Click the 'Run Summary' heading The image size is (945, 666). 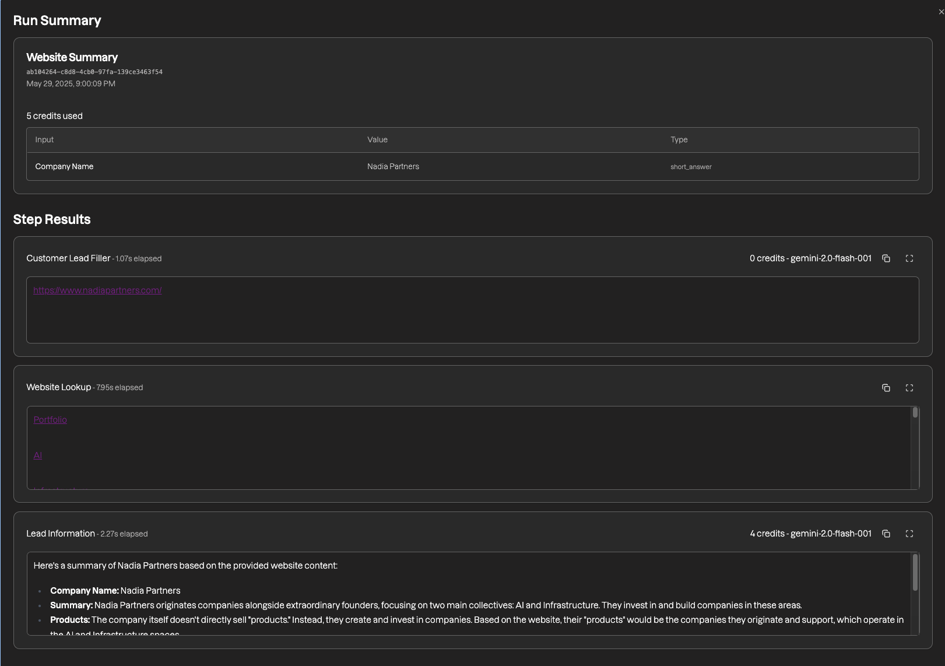(x=57, y=20)
